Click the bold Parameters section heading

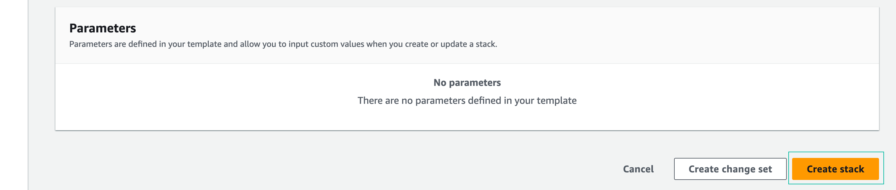[103, 28]
